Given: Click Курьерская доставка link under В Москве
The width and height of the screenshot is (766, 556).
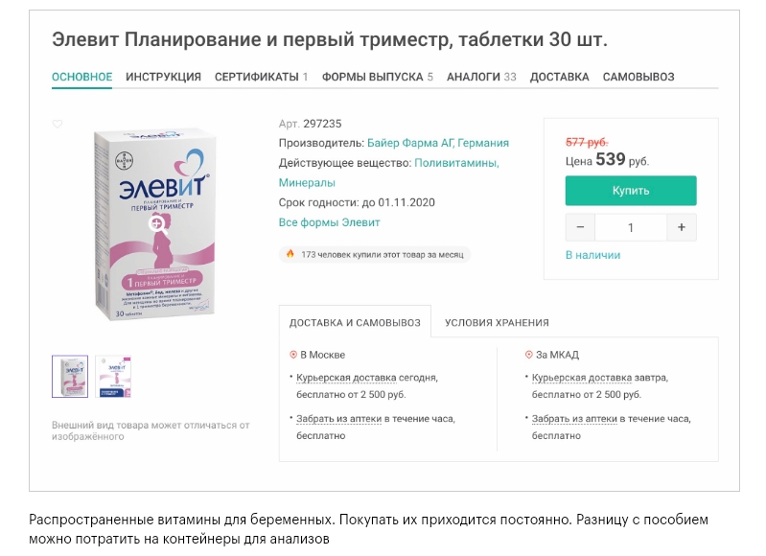Looking at the screenshot, I should coord(344,378).
